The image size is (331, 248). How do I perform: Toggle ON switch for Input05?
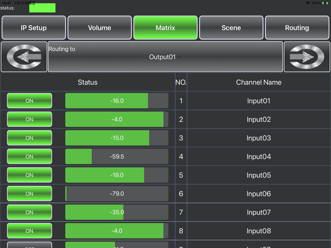coord(29,175)
